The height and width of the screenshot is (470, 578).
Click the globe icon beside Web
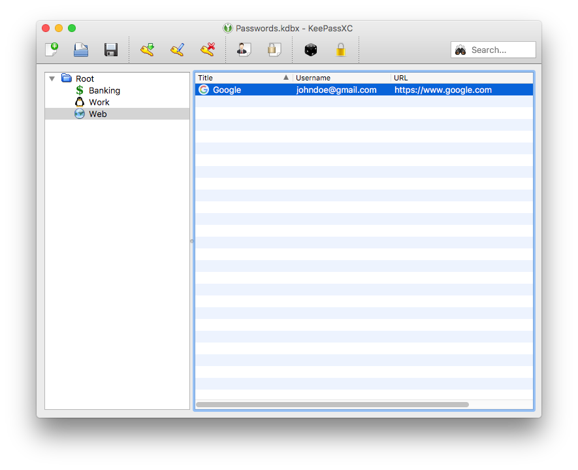click(x=80, y=114)
